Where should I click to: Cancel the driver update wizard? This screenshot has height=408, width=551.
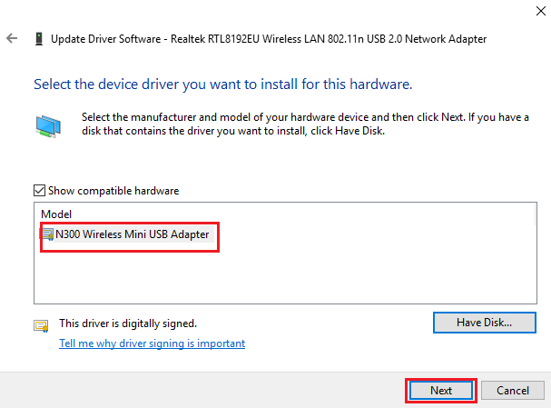click(512, 390)
